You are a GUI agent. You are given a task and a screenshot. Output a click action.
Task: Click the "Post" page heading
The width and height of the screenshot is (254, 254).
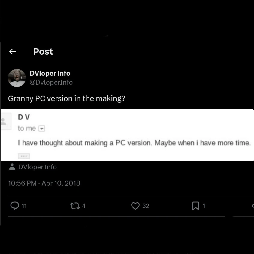point(43,52)
